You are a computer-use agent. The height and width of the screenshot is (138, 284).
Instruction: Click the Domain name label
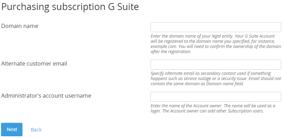click(20, 26)
